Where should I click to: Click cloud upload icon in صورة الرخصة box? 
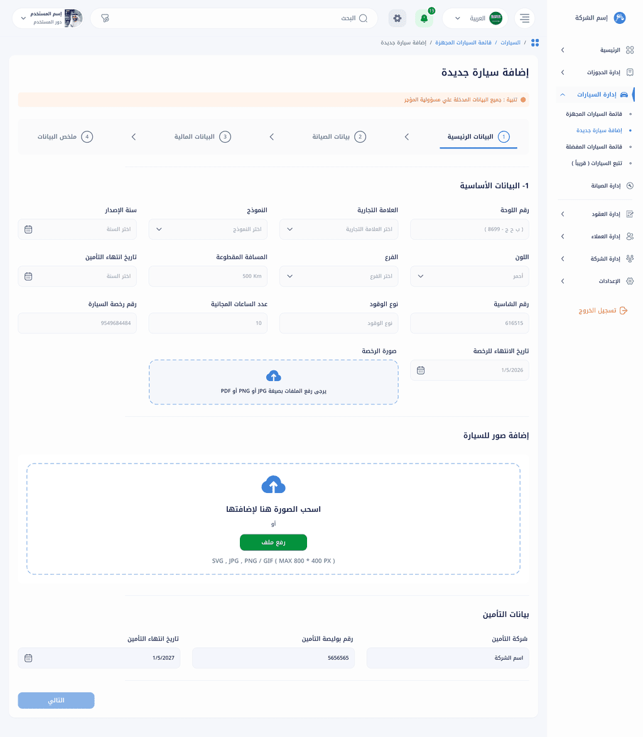pos(274,376)
